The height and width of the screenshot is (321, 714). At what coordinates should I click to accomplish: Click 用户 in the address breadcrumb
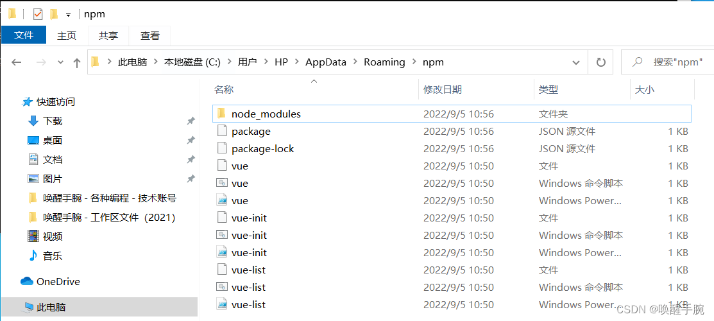[247, 62]
